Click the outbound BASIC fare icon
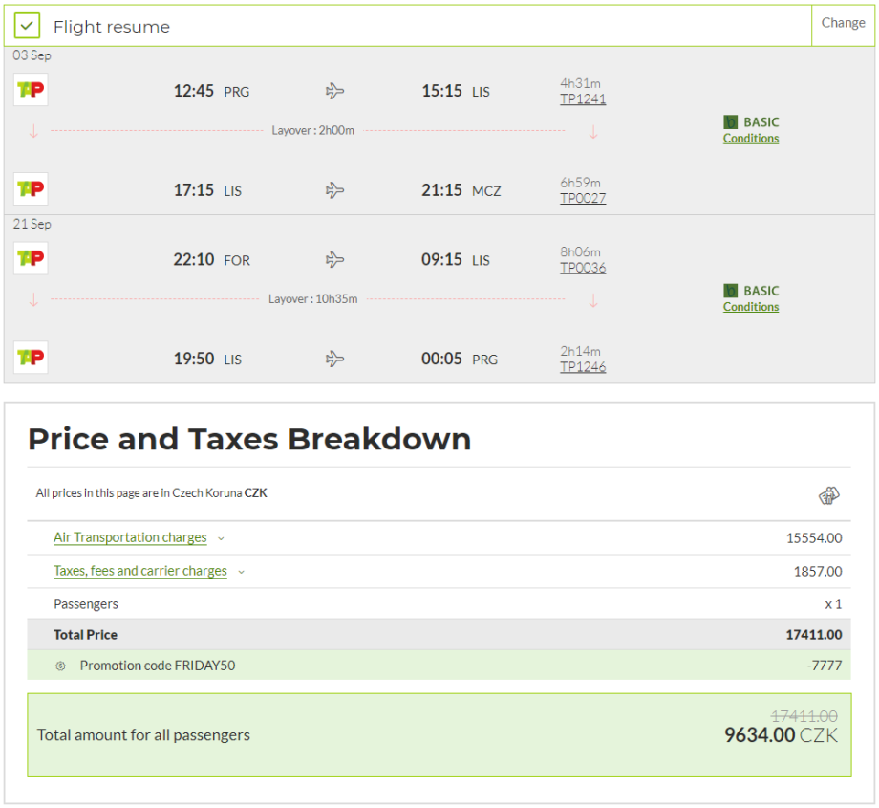The width and height of the screenshot is (879, 808). tap(731, 122)
